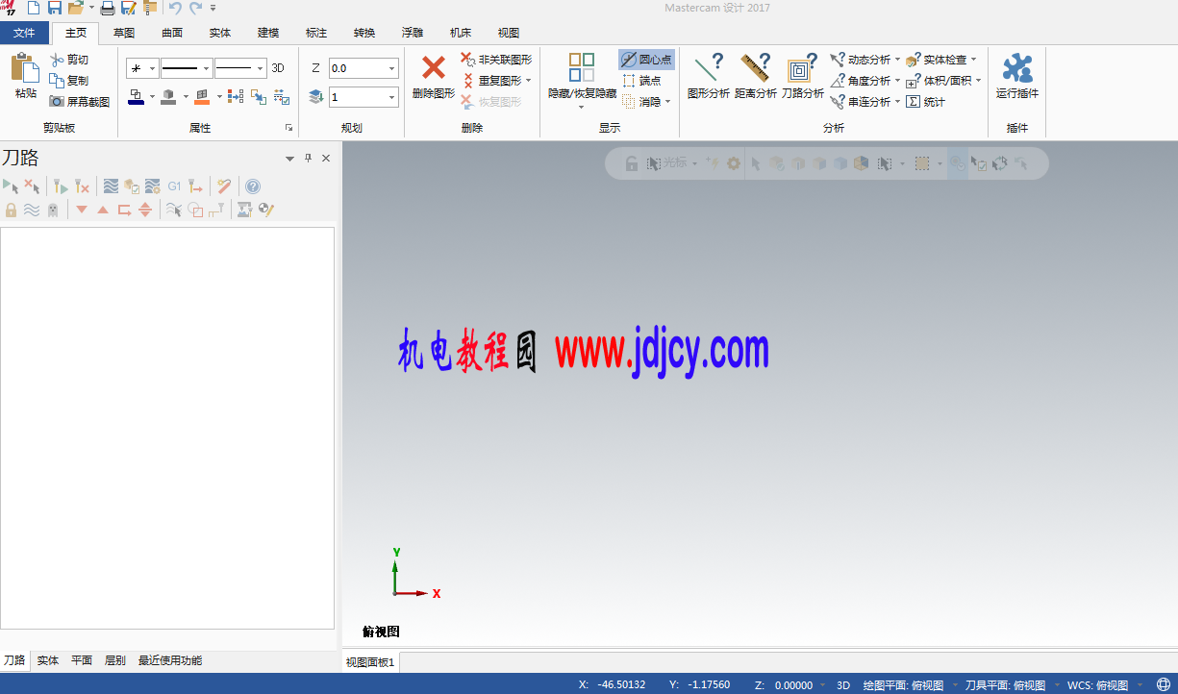Screen dimensions: 1178x694
Task: Click the G1 post-process icon
Action: click(x=175, y=186)
